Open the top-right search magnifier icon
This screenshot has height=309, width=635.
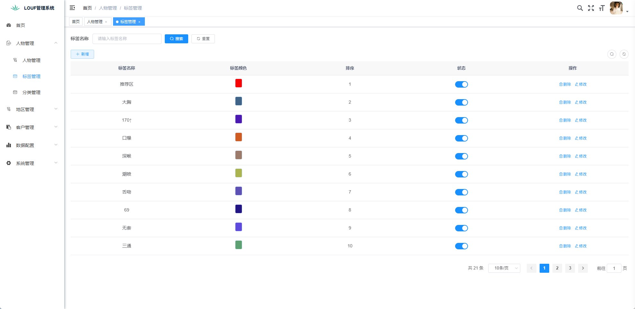[580, 8]
